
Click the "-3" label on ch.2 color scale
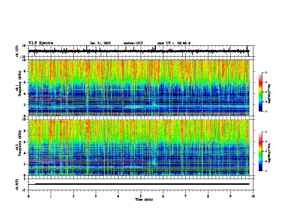point(265,132)
